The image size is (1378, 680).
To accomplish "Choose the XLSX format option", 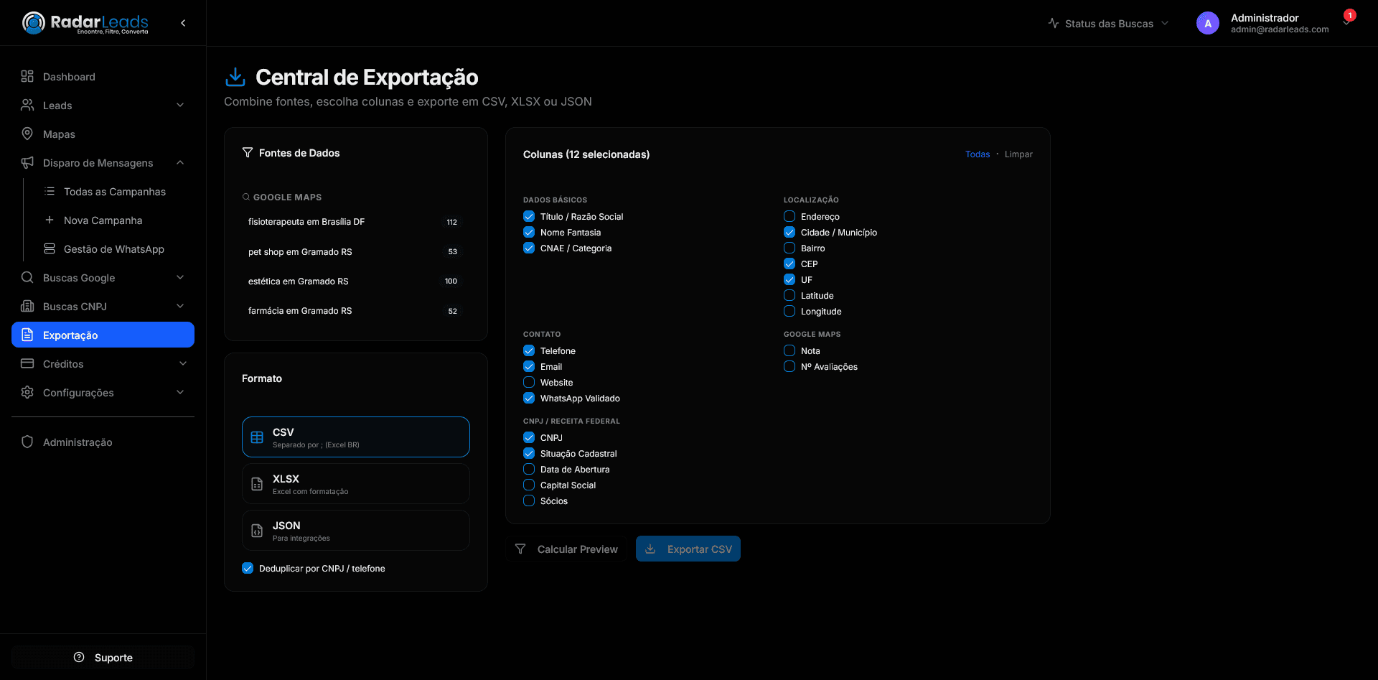I will point(356,484).
